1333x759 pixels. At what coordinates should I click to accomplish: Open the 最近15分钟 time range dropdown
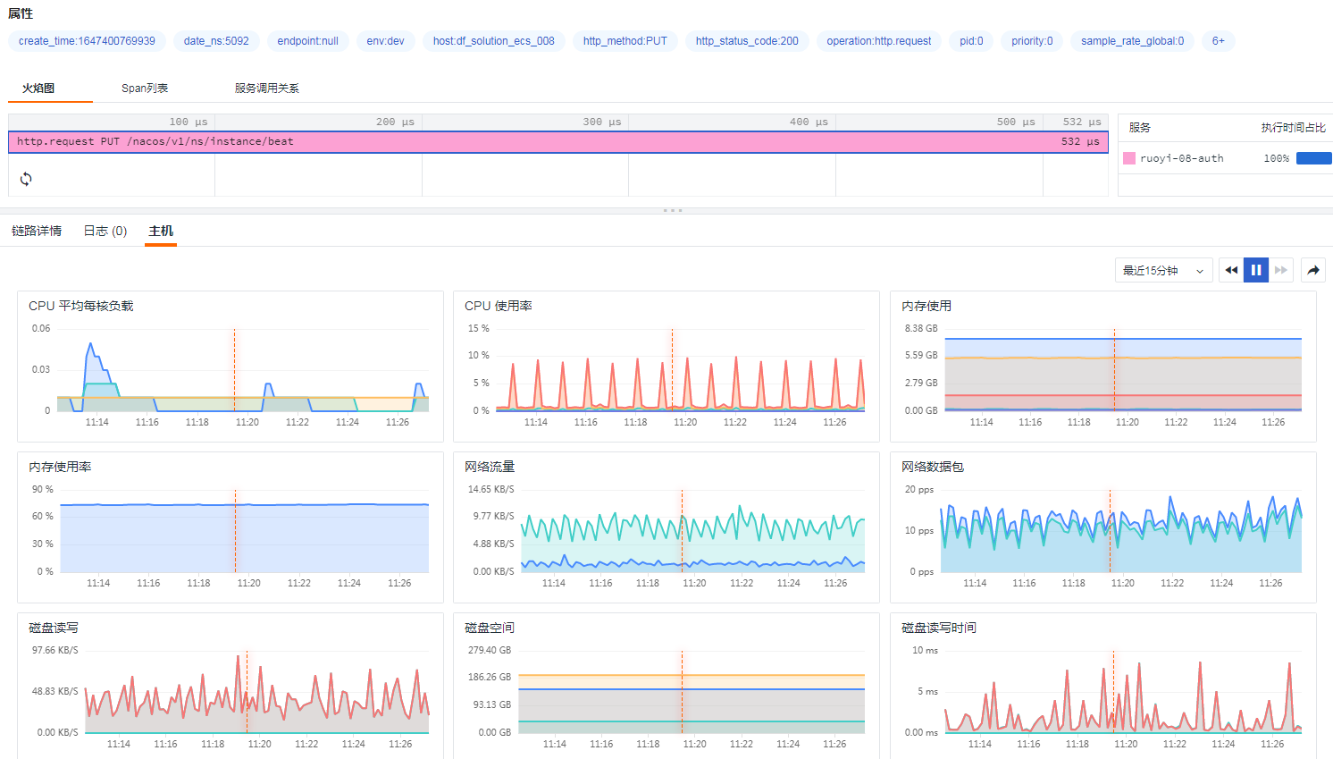point(1162,269)
